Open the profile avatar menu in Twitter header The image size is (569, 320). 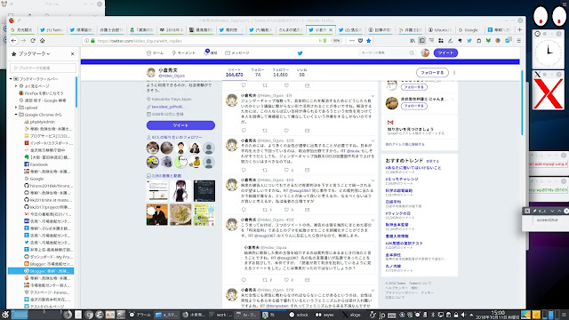click(x=425, y=53)
